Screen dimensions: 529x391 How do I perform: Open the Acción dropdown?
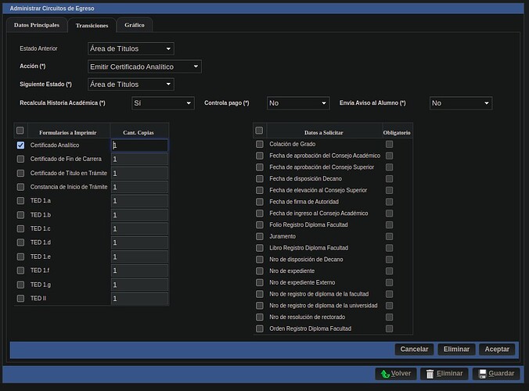(x=145, y=66)
